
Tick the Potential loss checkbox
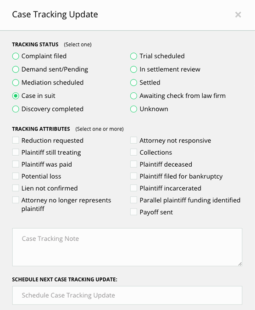click(16, 176)
